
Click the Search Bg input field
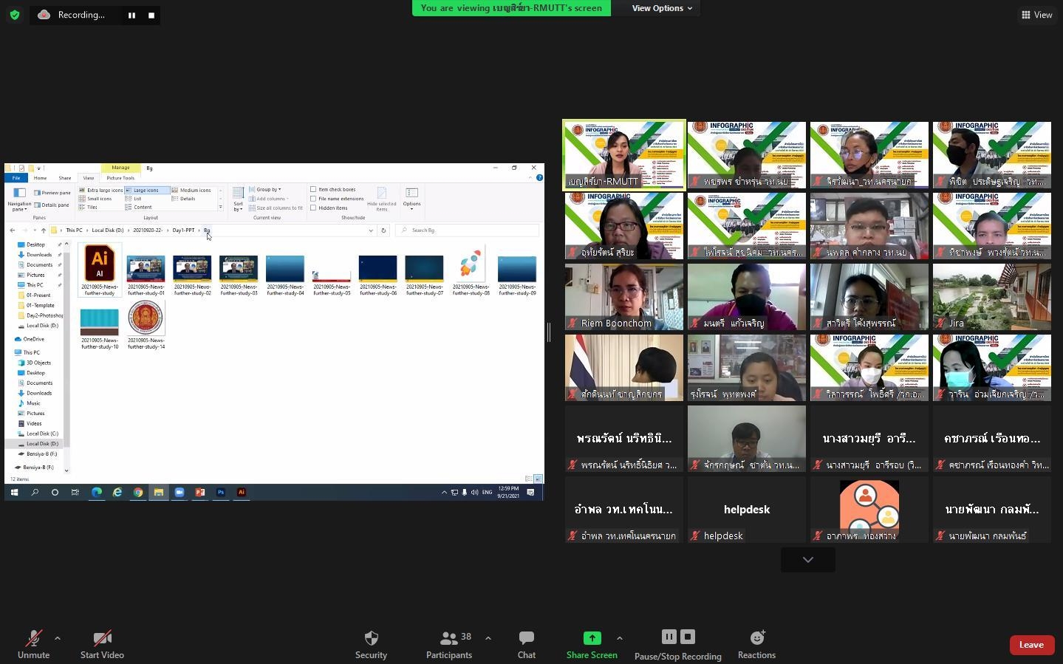click(467, 230)
